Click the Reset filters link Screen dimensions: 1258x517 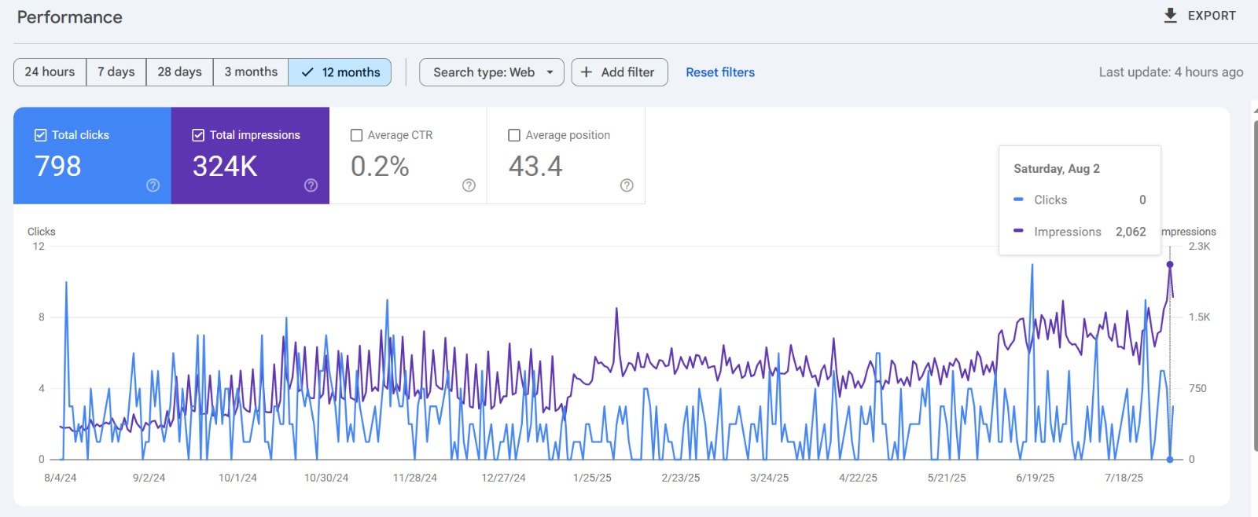coord(719,72)
